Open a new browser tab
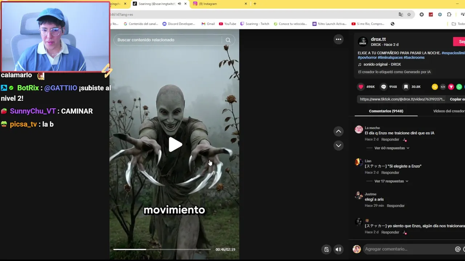 [x=255, y=4]
